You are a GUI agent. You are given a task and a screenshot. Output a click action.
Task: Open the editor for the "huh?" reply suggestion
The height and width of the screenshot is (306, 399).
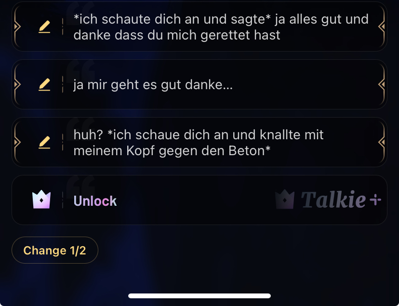44,142
